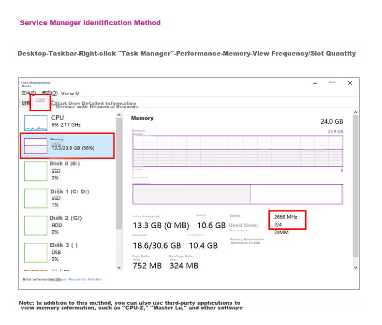This screenshot has width=382, height=325.
Task: Select Disk 2 (G:) HDD entry
Action: tap(68, 225)
